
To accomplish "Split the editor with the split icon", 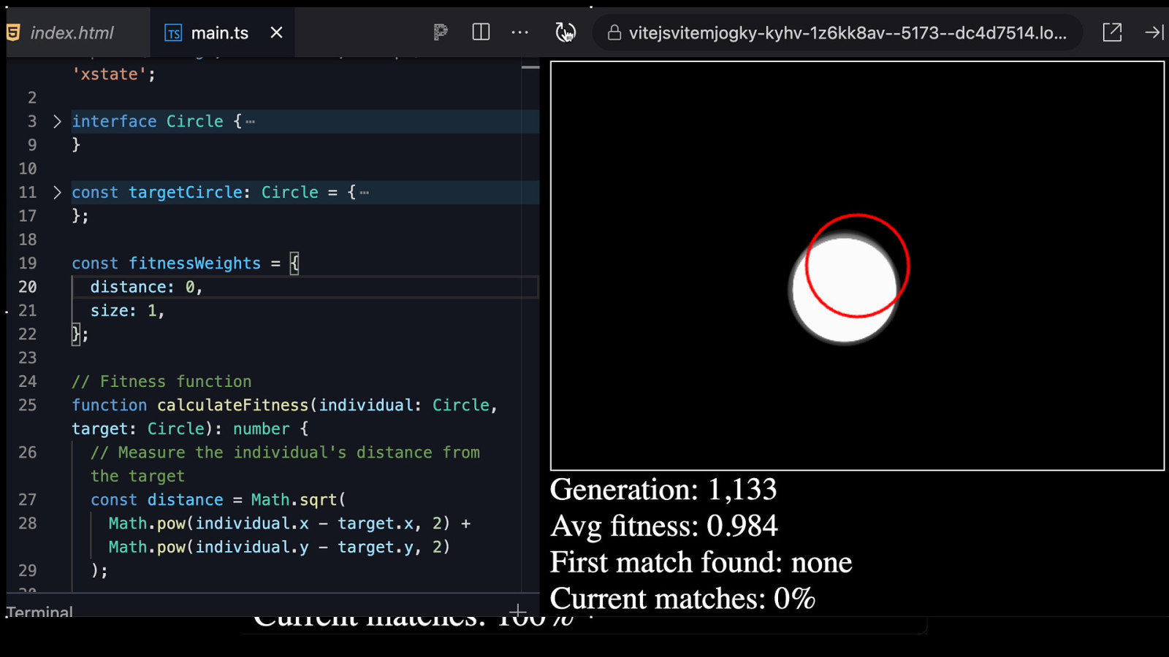I will (481, 32).
